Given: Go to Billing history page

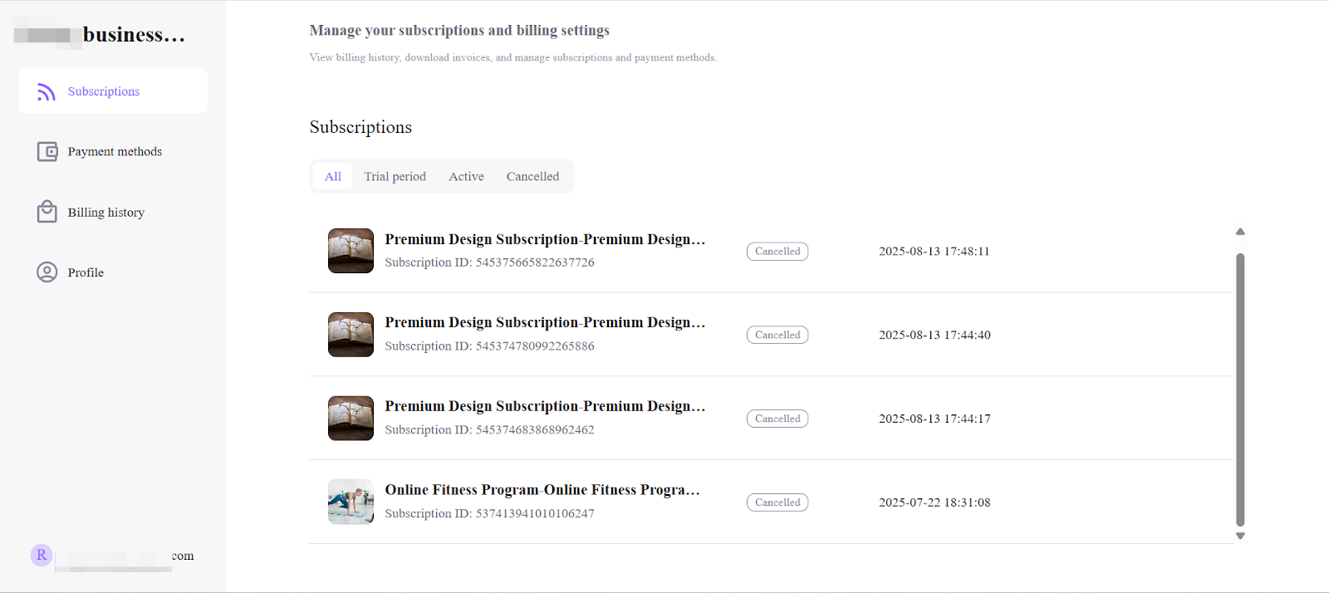Looking at the screenshot, I should tap(105, 213).
